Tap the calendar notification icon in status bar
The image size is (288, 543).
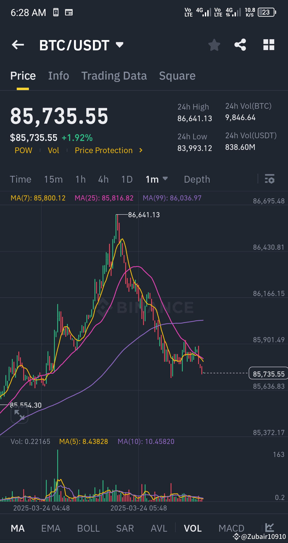(x=69, y=12)
